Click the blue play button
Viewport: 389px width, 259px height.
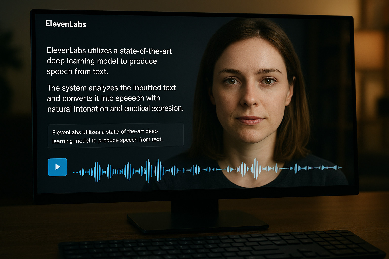(57, 167)
